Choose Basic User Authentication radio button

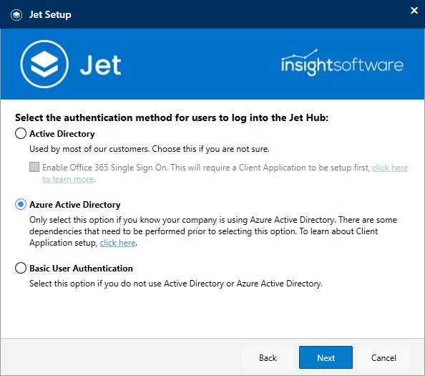pos(21,268)
